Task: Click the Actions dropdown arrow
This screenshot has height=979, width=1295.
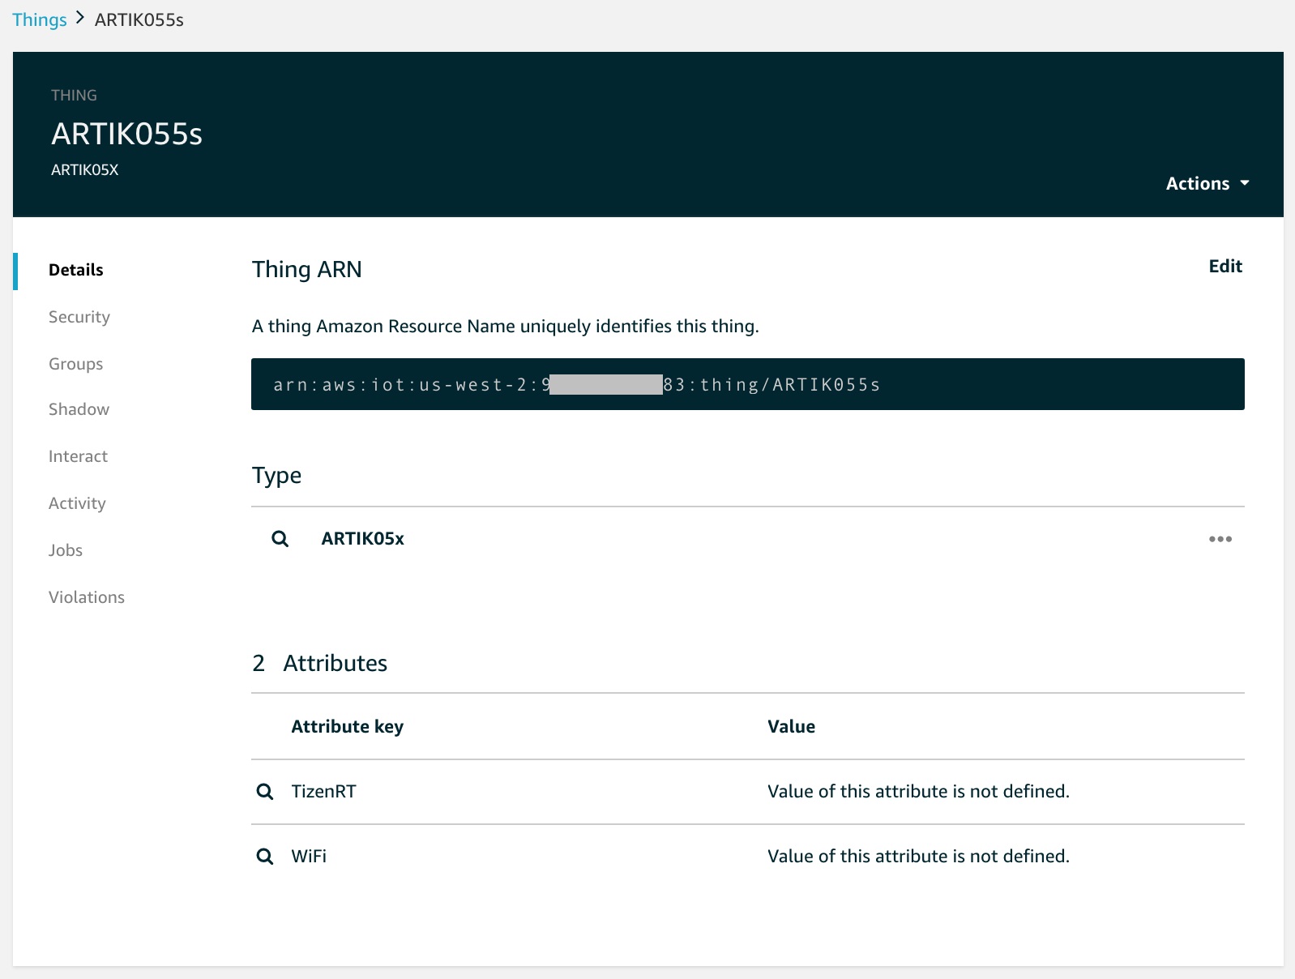Action: pyautogui.click(x=1245, y=183)
